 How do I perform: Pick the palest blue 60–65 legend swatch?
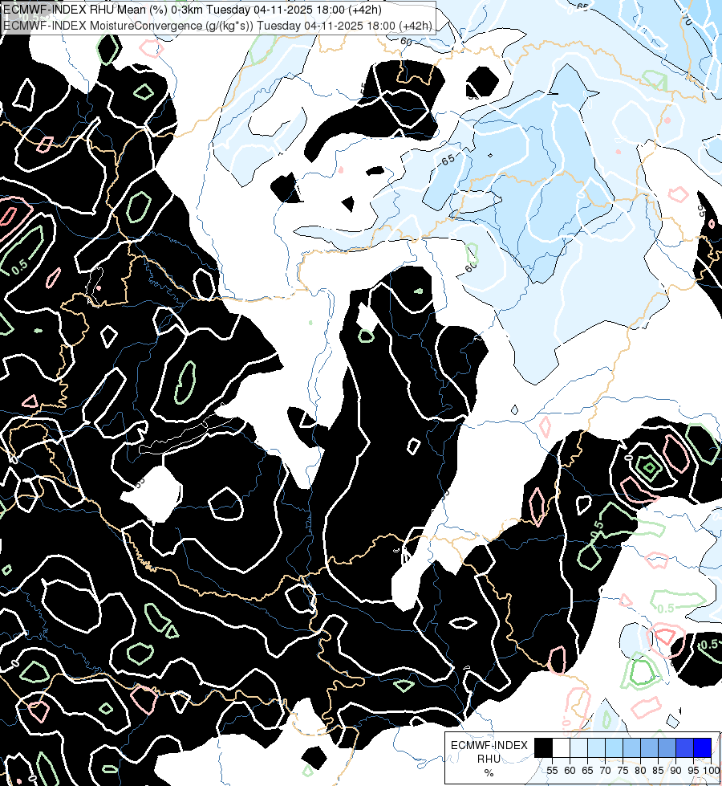578,747
